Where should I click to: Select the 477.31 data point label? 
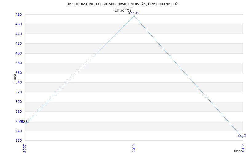point(133,13)
